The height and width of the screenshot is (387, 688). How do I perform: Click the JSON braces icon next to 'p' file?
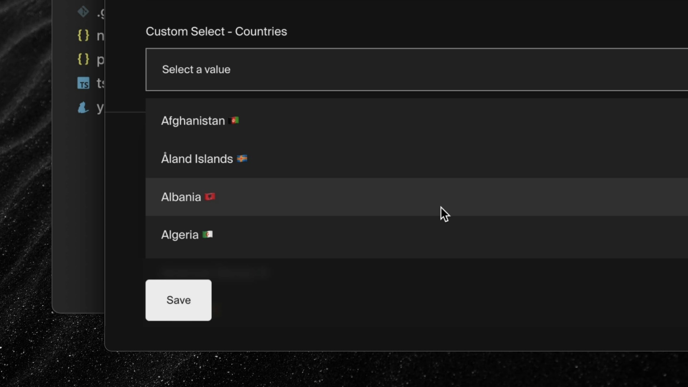(83, 59)
